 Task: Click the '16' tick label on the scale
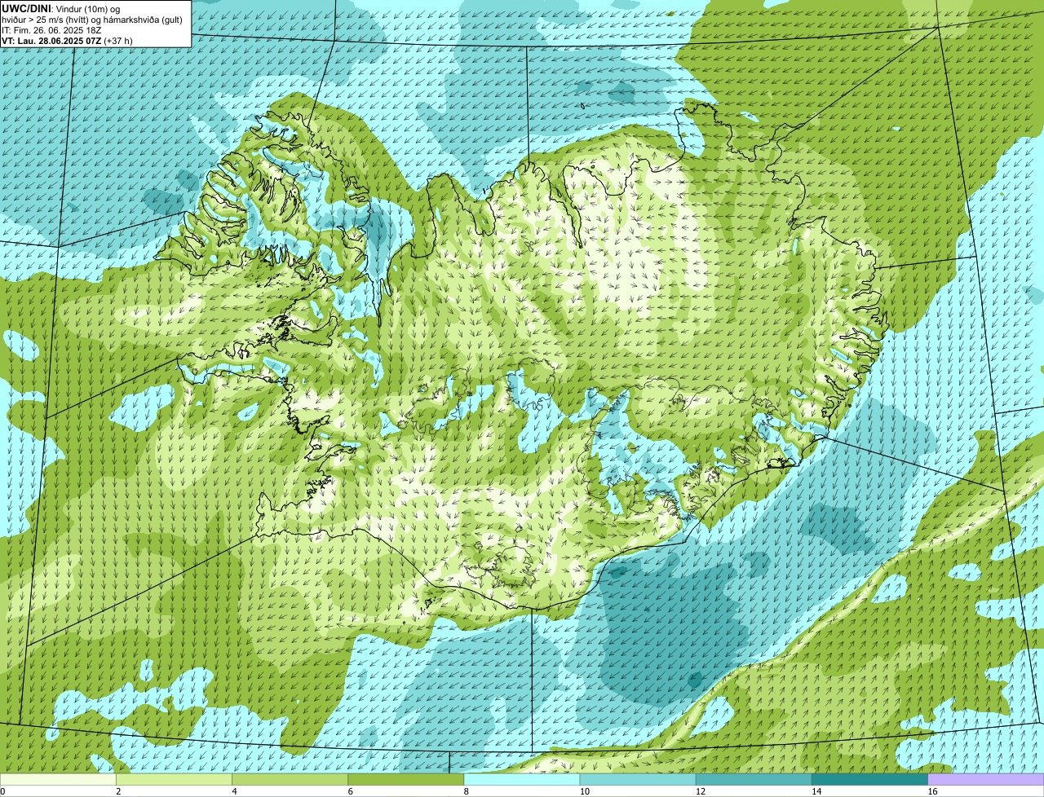click(x=932, y=791)
